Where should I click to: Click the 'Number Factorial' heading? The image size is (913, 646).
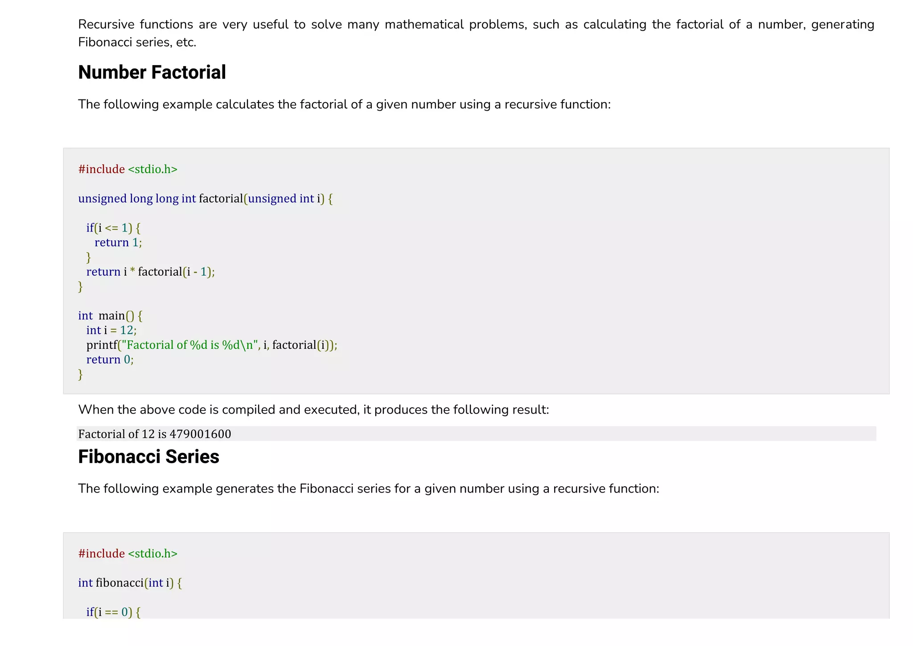152,72
